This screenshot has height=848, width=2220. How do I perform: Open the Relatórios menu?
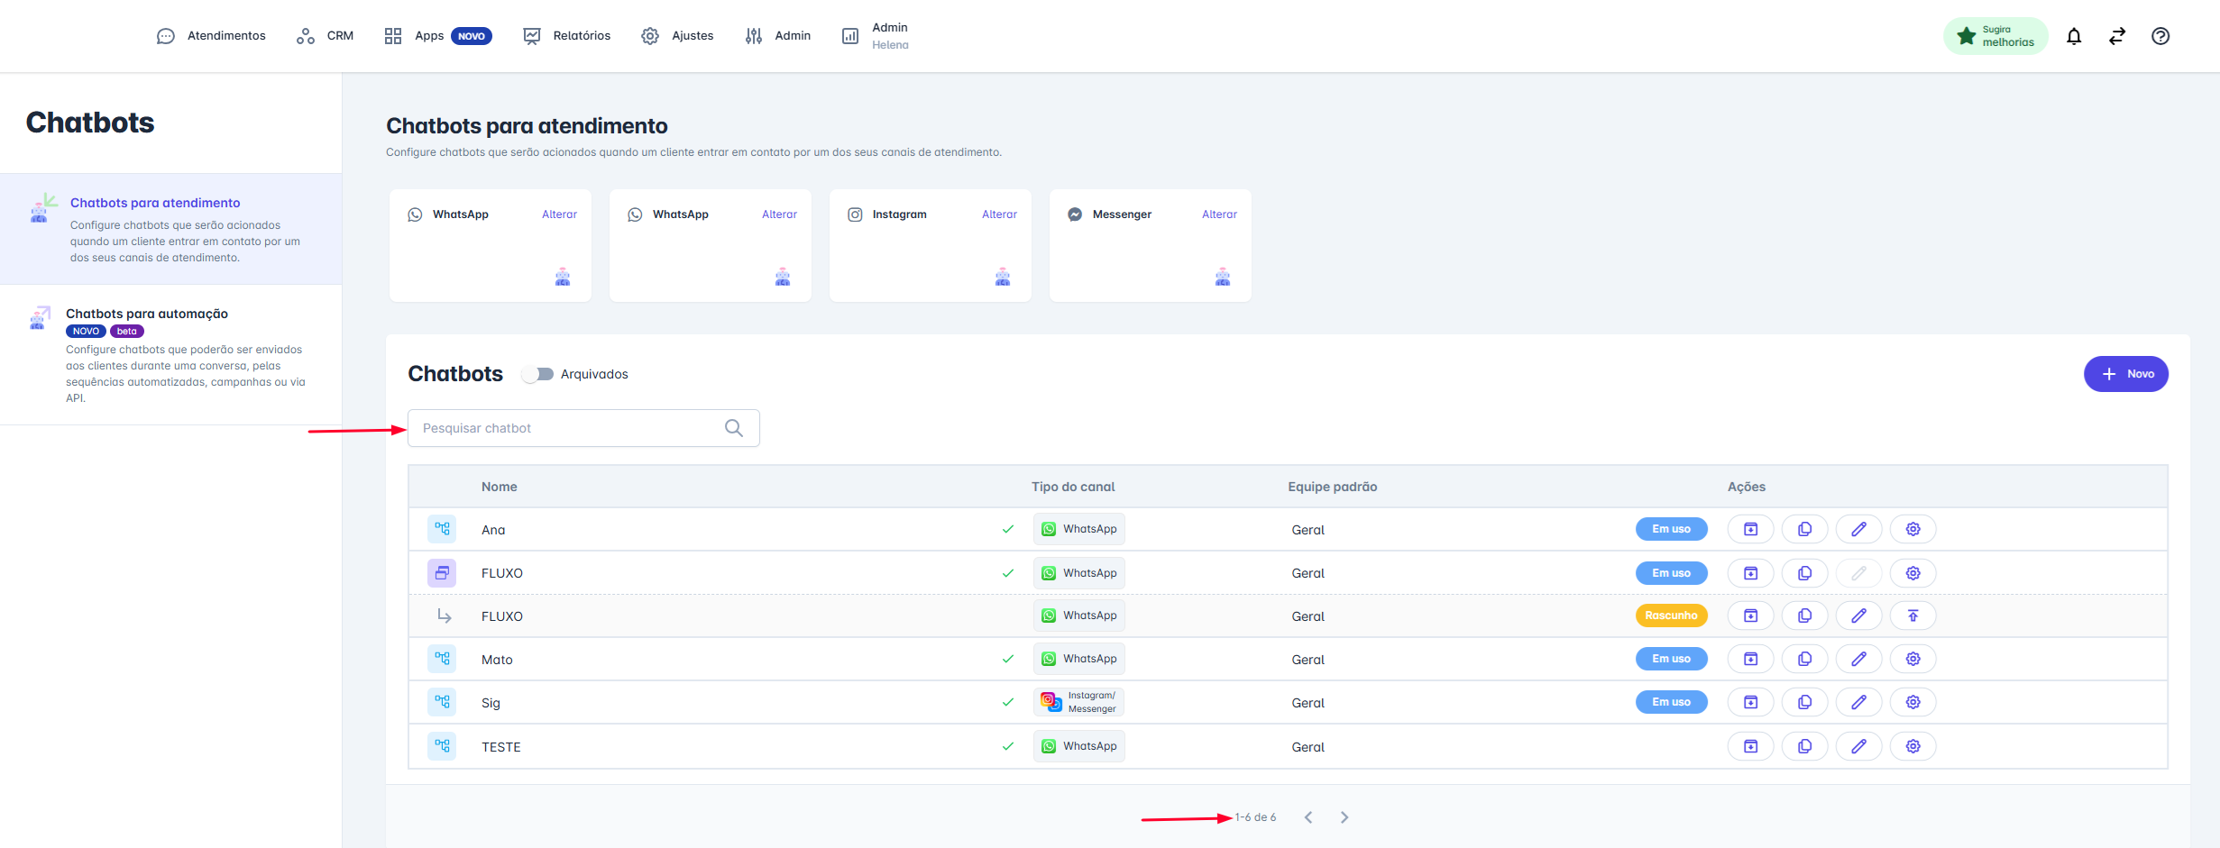pyautogui.click(x=567, y=36)
